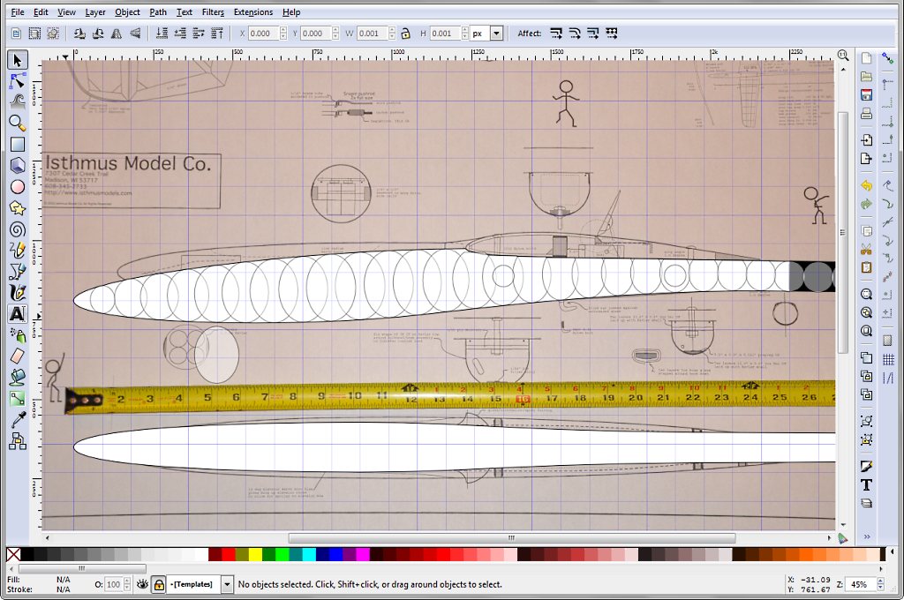Click the Save document icon
The image size is (904, 600).
pyautogui.click(x=866, y=95)
